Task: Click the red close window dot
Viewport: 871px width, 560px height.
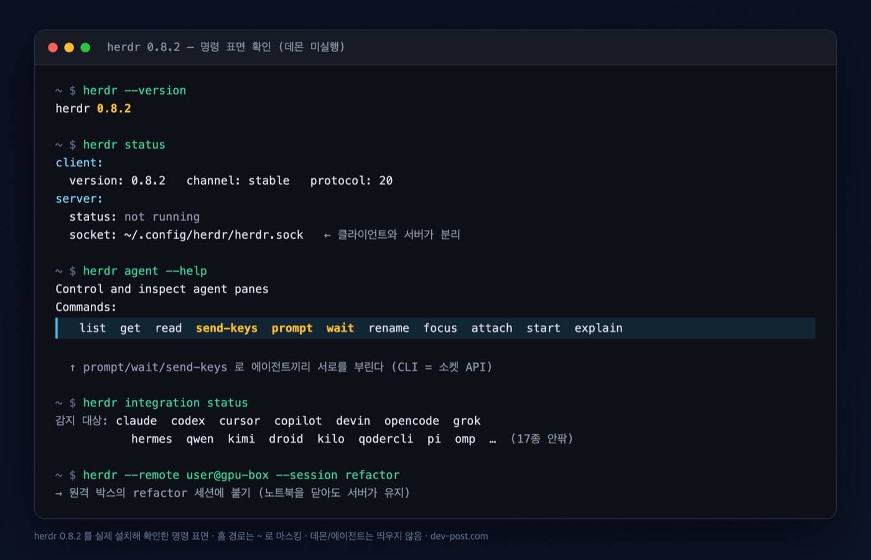Action: (x=53, y=47)
